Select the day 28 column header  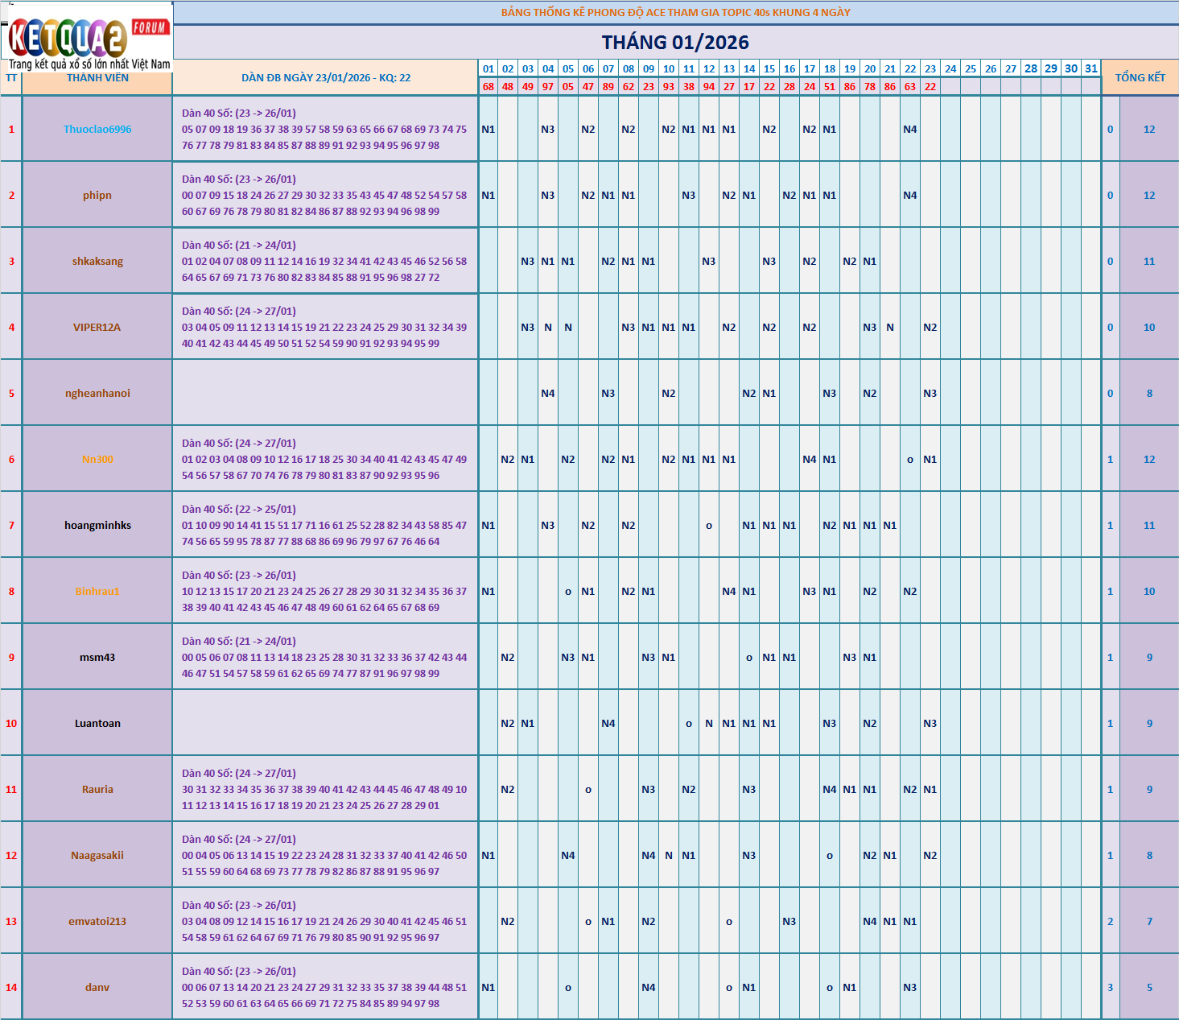coord(1031,68)
